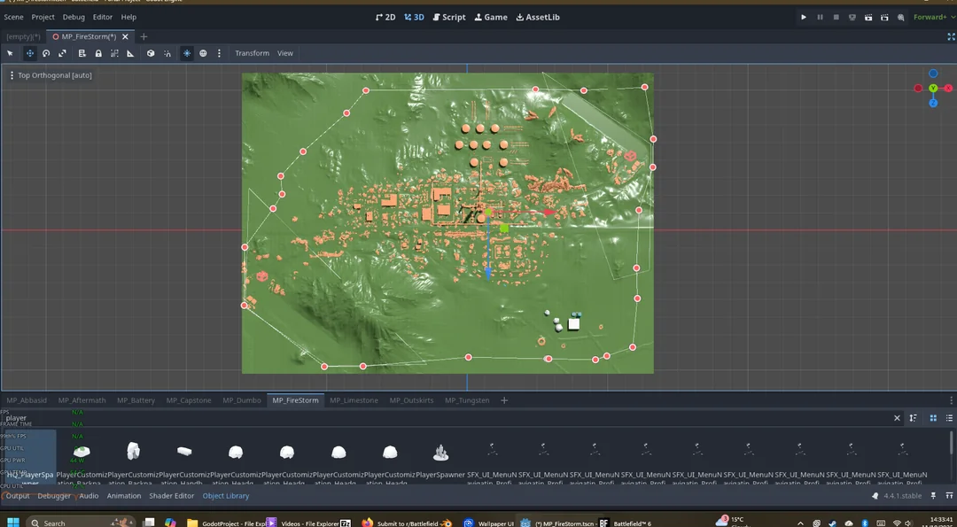This screenshot has width=957, height=527.
Task: Click the Select mode arrow tool
Action: coord(11,53)
